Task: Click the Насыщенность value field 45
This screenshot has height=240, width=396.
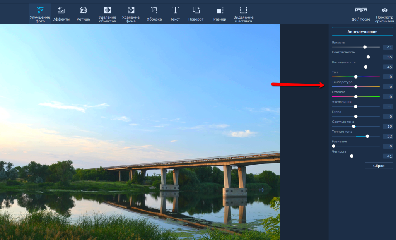Action: [x=388, y=67]
